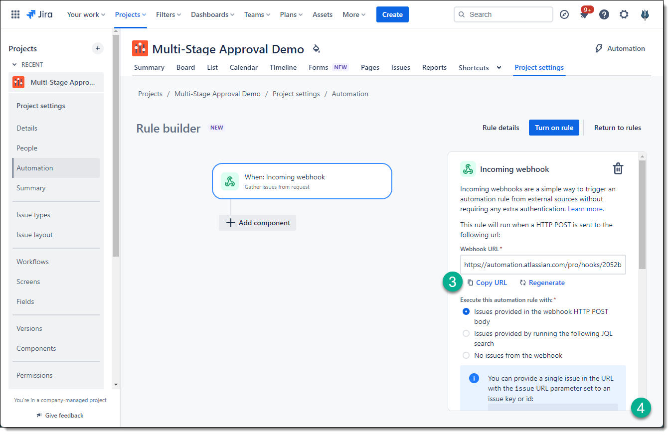Click the webhook panel vertical scrollbar
Screen dimensions: 671x435
642,214
